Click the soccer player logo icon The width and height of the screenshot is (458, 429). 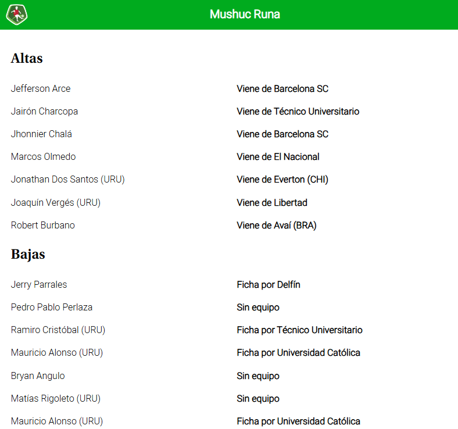[17, 15]
